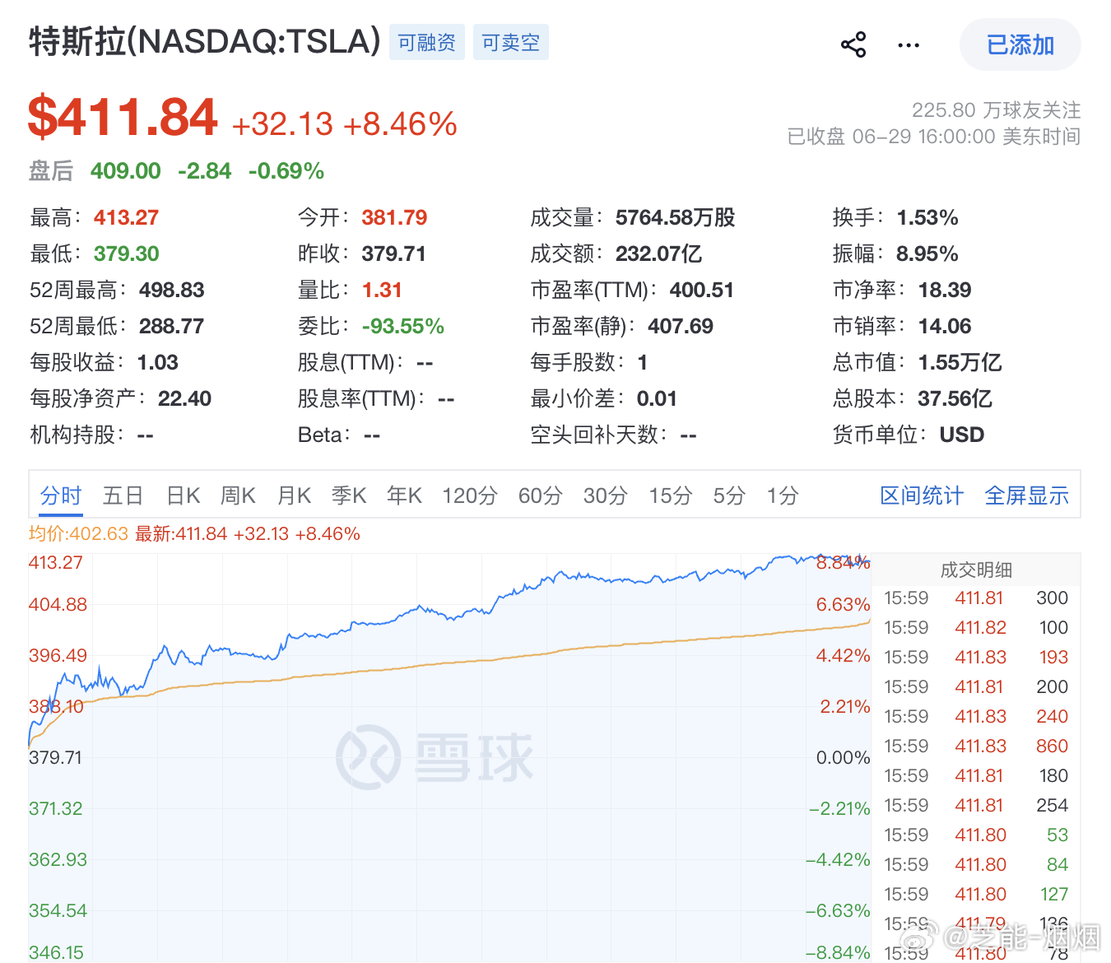Click the 振幅 value 8.95%

pos(927,254)
